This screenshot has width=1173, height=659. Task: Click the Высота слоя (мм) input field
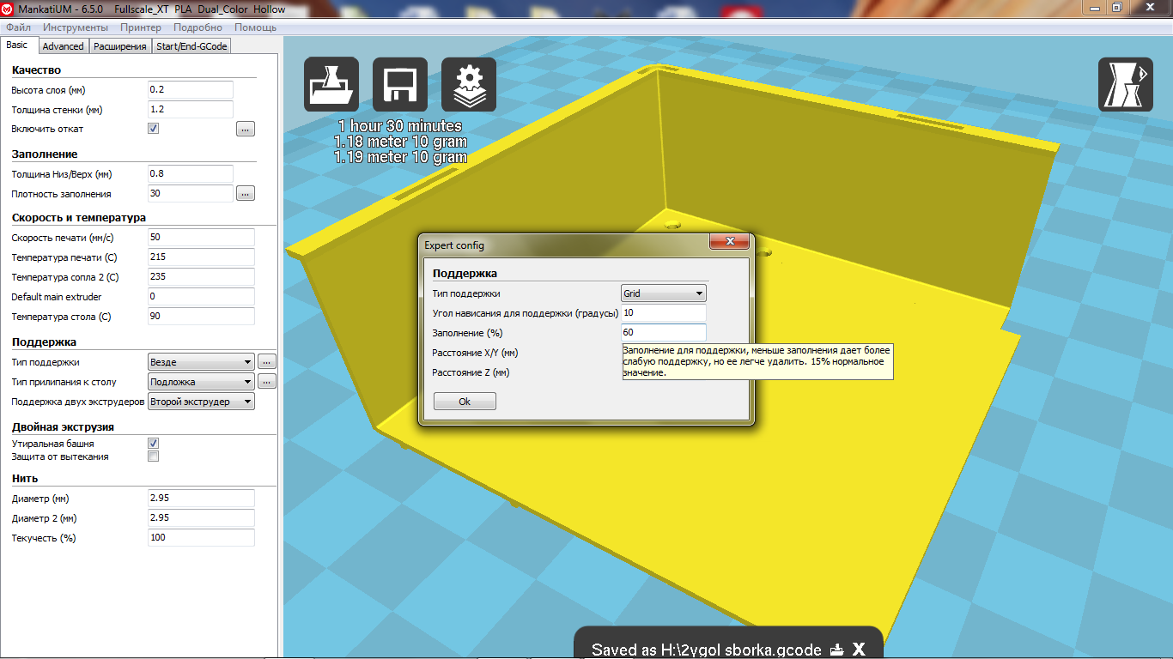pyautogui.click(x=191, y=90)
